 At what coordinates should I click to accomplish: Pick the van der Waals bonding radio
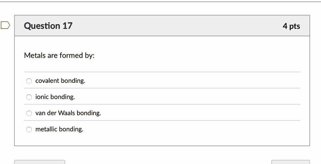point(29,113)
